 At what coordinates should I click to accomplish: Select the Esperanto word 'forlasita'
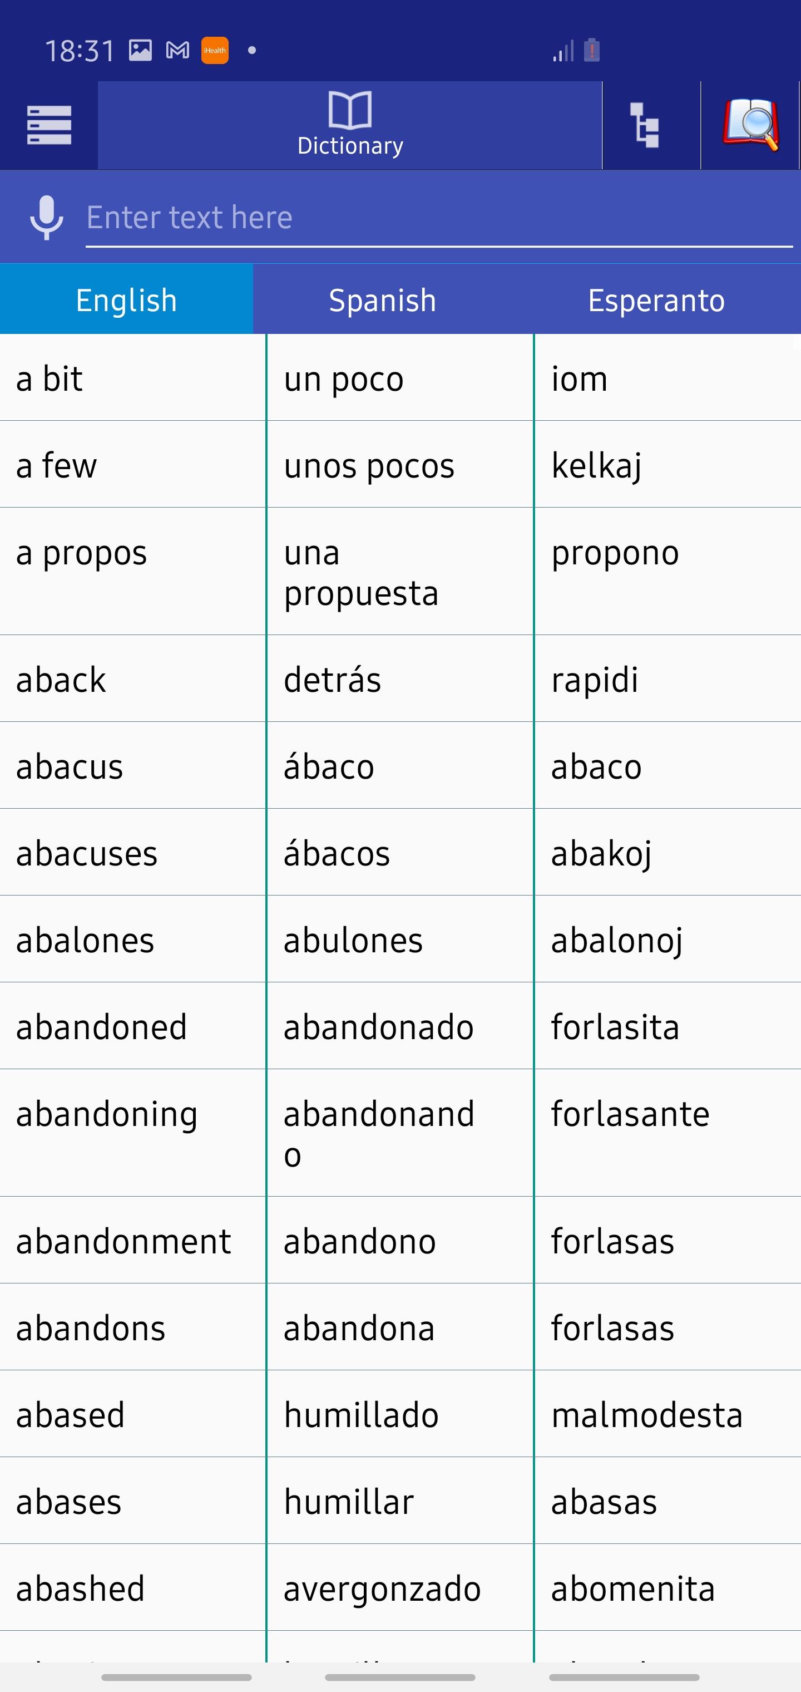(615, 1027)
